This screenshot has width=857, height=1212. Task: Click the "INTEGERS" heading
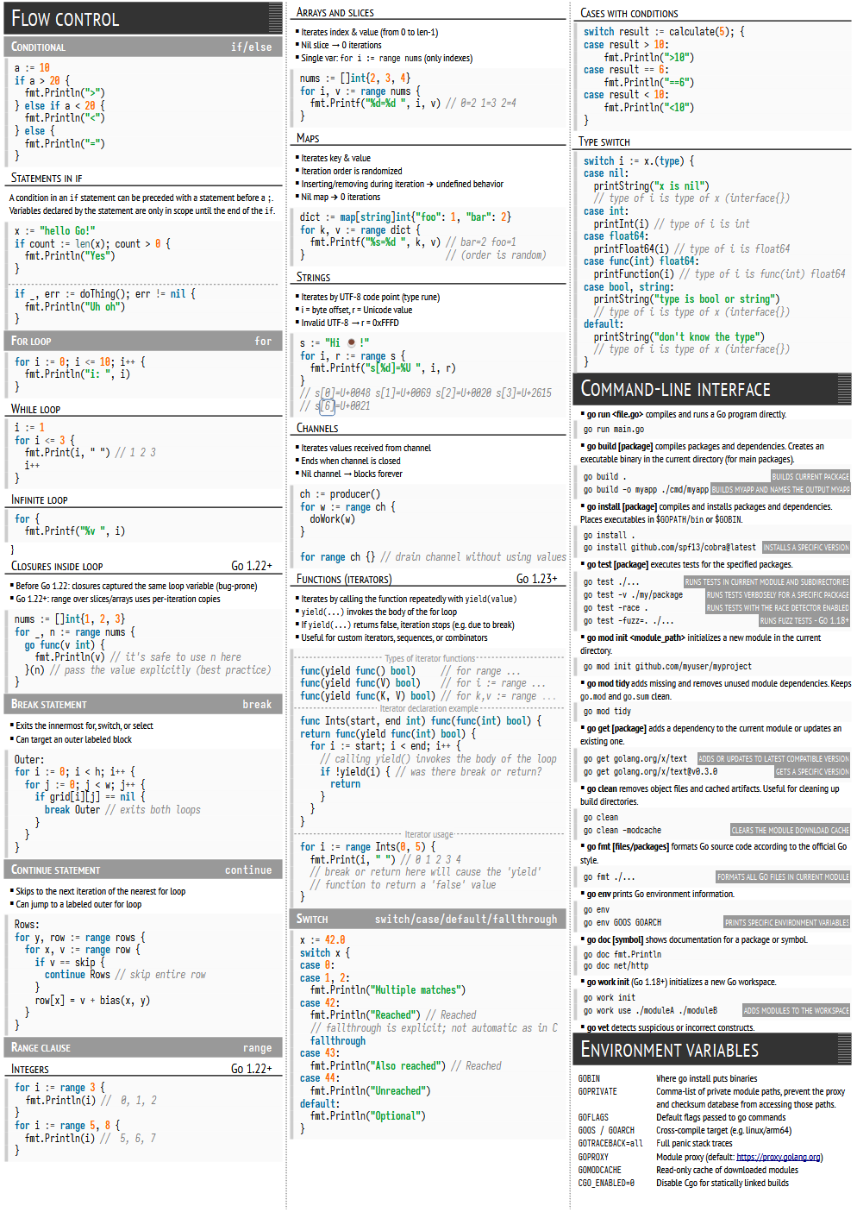coord(30,1069)
